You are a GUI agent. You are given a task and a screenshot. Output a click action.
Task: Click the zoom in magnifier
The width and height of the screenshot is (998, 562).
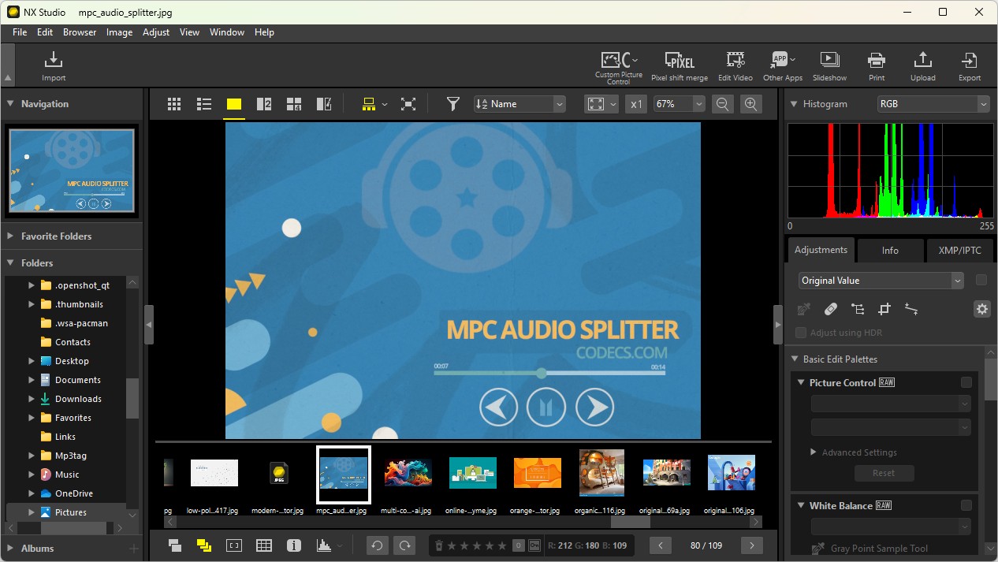[751, 104]
